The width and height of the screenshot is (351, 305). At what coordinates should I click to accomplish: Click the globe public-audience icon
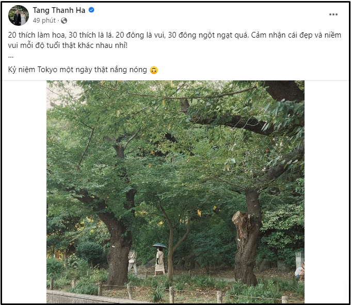(64, 21)
